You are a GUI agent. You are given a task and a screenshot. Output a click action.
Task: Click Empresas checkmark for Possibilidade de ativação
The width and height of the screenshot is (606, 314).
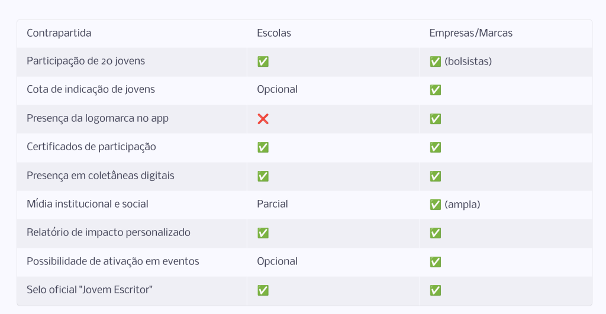click(x=435, y=262)
